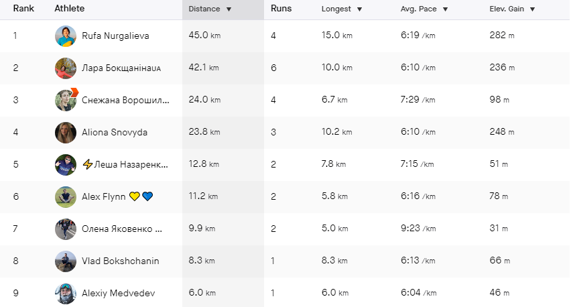
Task: Click the blue heart next to Alex Flynn
Action: (x=147, y=196)
